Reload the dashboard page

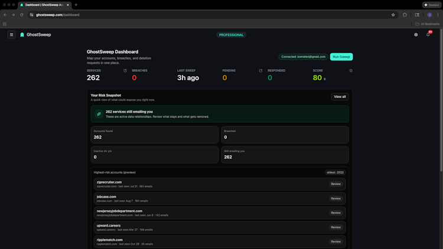click(21, 15)
